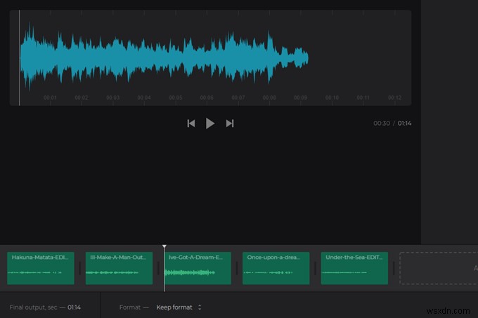This screenshot has height=318, width=478.
Task: Click the 00:05 mark on waveform timeline
Action: click(176, 98)
